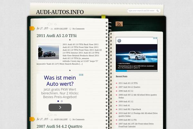The image size is (193, 129).
Task: Click category folder icon of second post
Action: coord(52,120)
